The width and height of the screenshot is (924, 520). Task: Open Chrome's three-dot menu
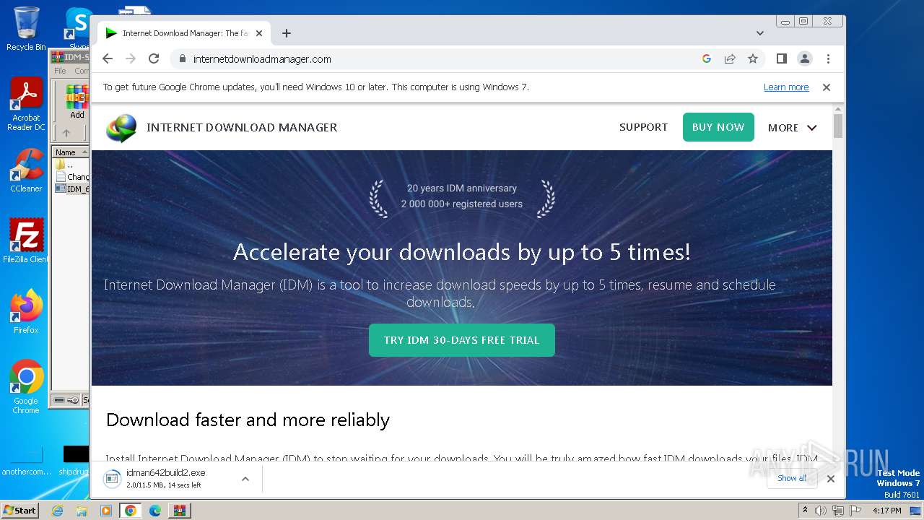click(x=828, y=59)
